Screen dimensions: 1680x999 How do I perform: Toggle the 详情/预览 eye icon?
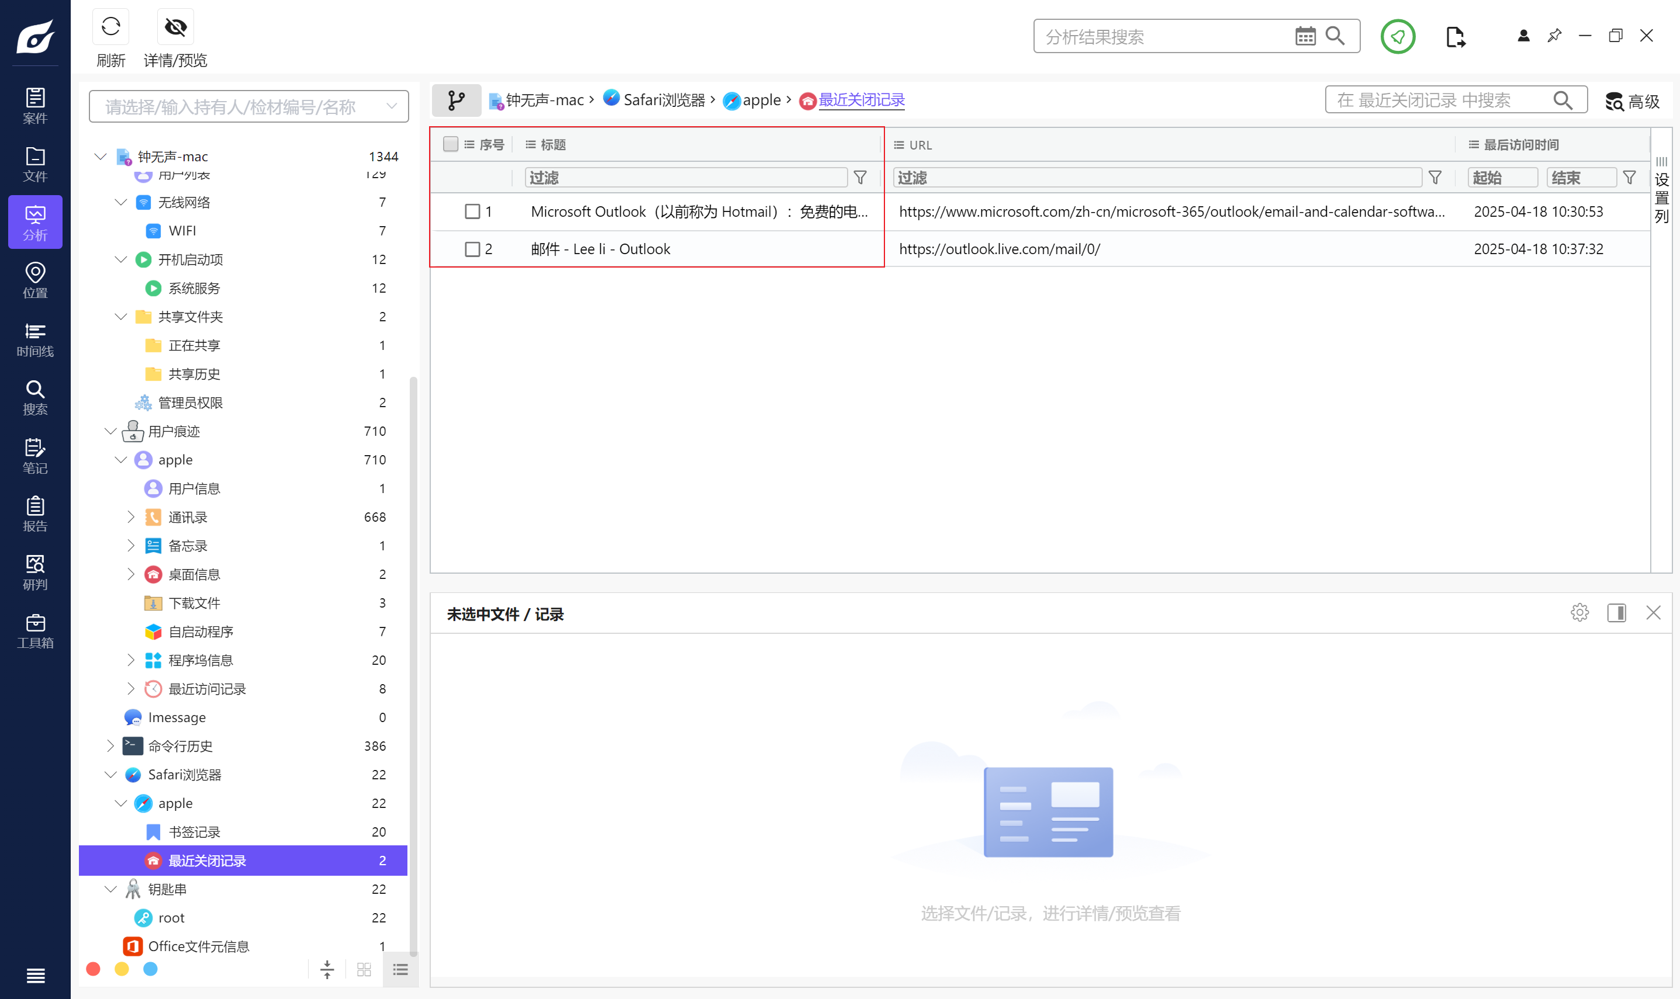tap(175, 27)
